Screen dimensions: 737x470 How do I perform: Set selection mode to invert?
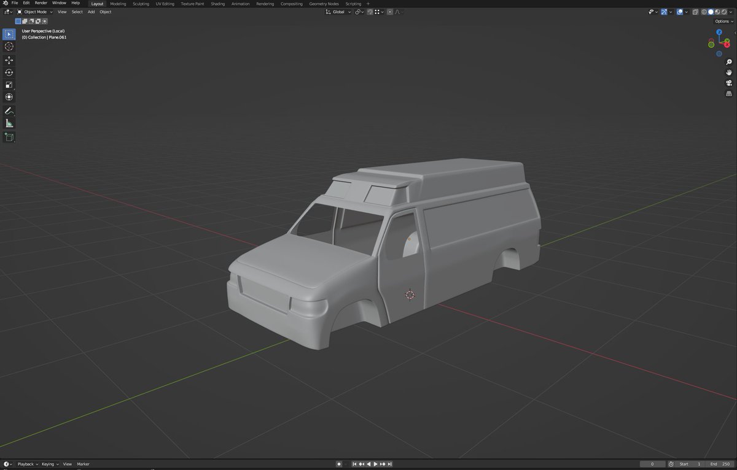click(38, 21)
